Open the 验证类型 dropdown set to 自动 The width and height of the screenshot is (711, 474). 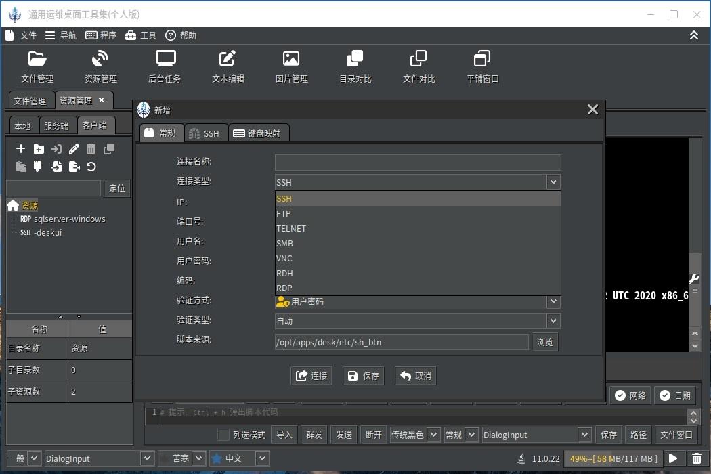(418, 321)
